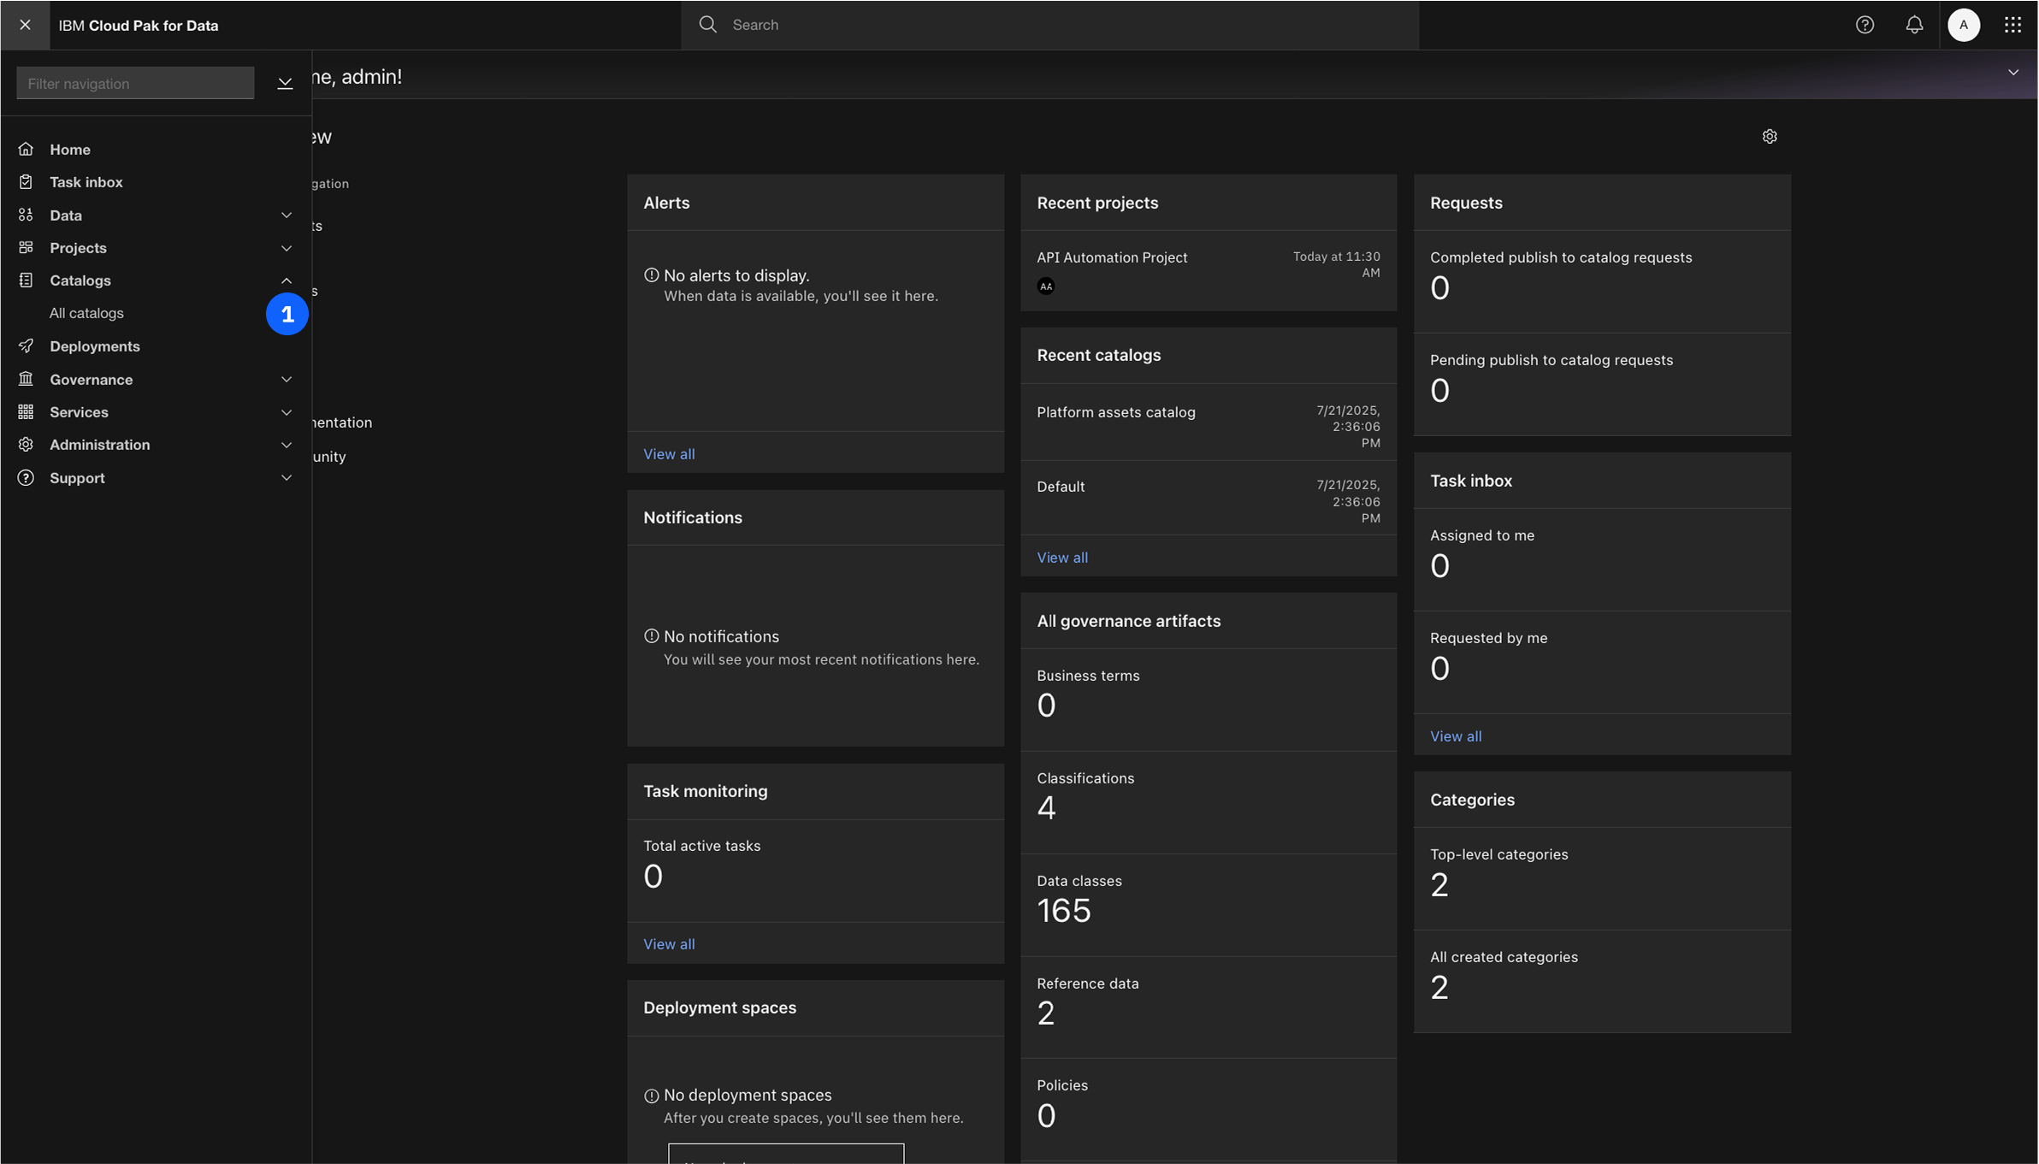2039x1164 pixels.
Task: Collapse all navigation sections via filter arrow
Action: point(285,83)
